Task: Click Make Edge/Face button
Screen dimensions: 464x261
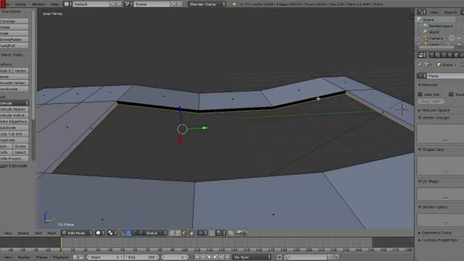Action: pos(14,122)
